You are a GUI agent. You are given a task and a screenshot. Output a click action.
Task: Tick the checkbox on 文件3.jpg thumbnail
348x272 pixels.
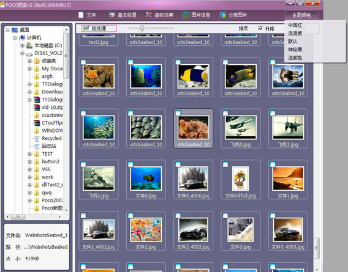(x=225, y=216)
